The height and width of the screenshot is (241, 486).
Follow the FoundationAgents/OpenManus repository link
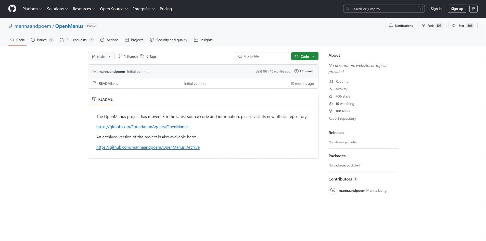(x=142, y=127)
